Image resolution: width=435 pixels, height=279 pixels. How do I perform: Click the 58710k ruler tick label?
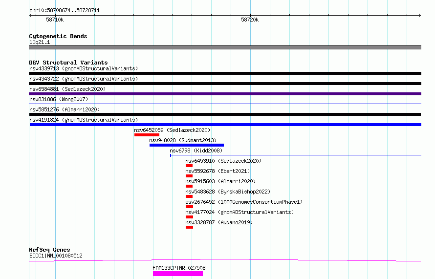[x=55, y=20]
